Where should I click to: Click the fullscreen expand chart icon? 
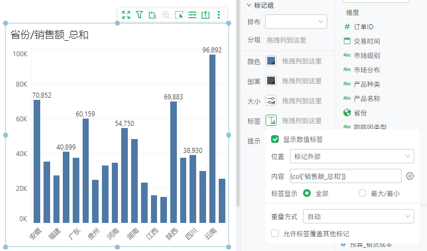coord(126,15)
